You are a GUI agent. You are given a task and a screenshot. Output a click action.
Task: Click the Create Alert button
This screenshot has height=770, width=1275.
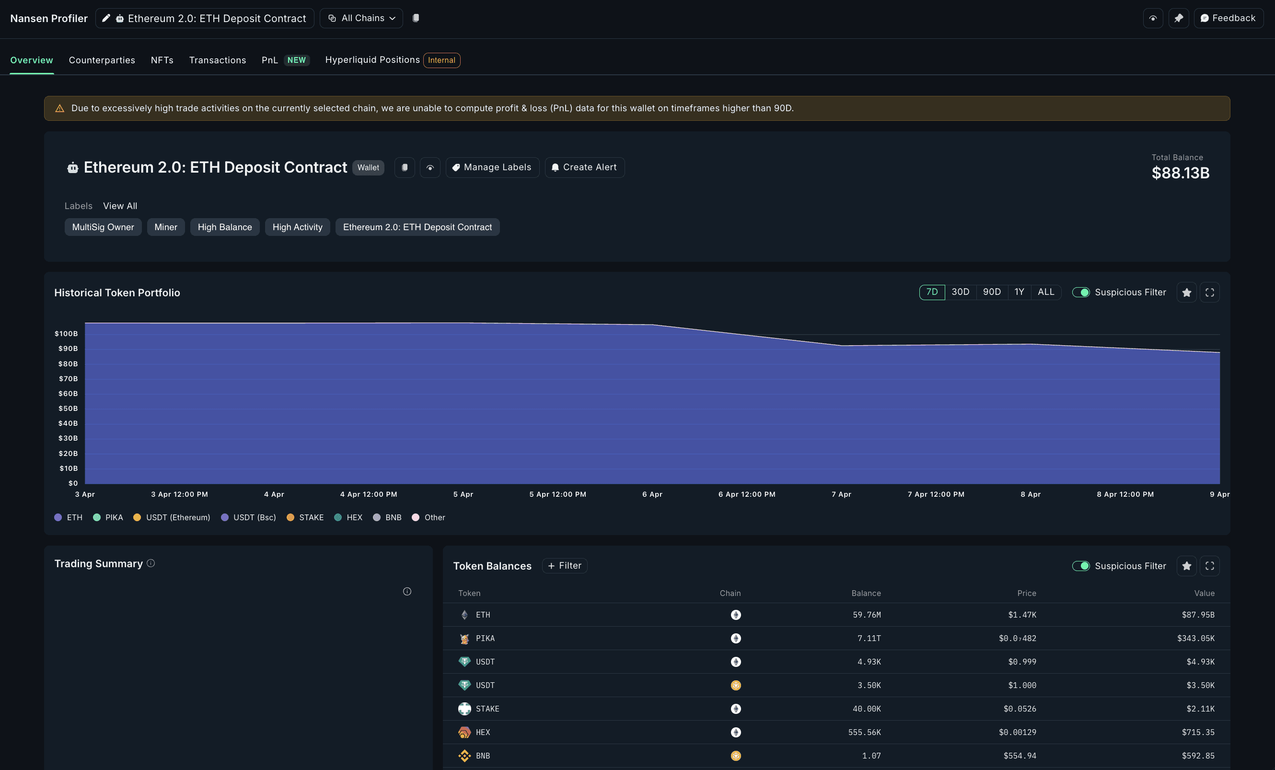tap(584, 167)
